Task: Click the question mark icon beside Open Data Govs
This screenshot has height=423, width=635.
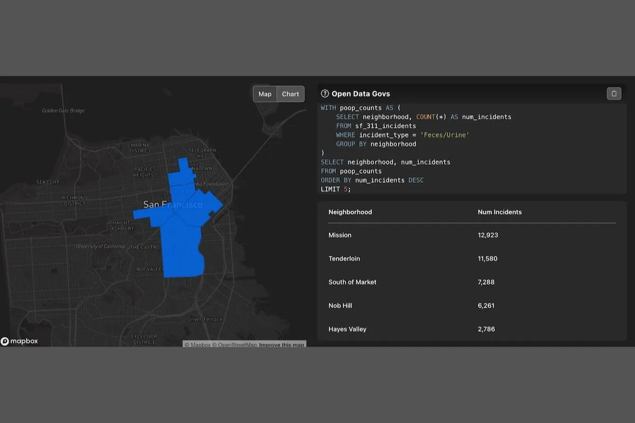Action: coord(325,94)
